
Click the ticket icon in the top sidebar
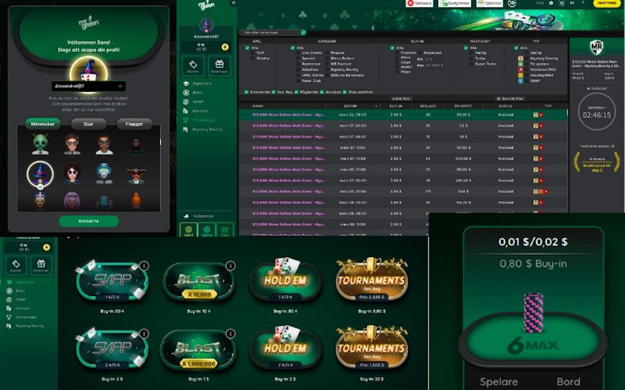(x=193, y=66)
